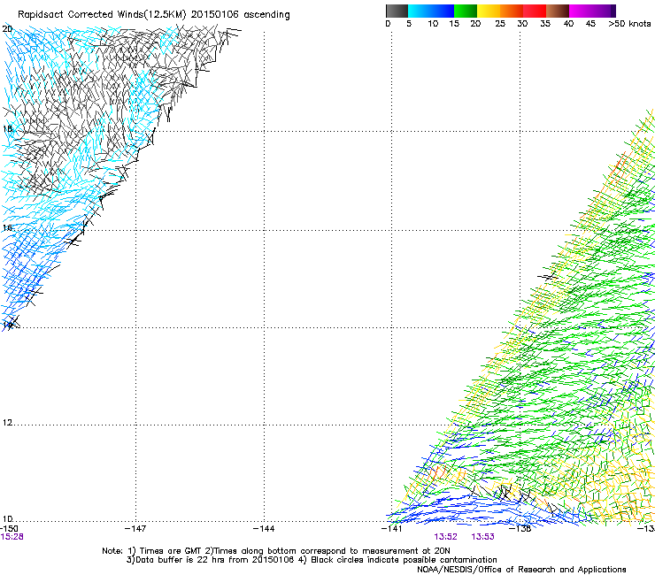The image size is (655, 575).
Task: Click the '>50 knots' legend label
Action: click(629, 23)
